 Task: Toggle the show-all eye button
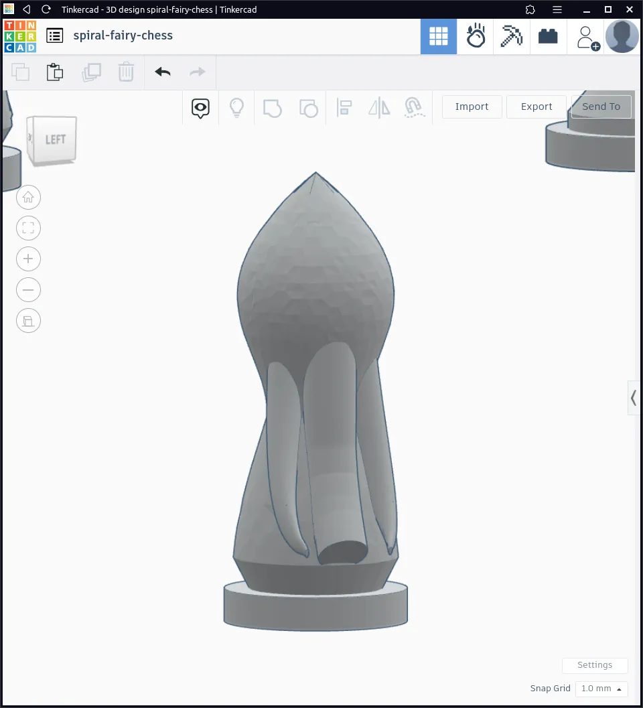click(200, 107)
